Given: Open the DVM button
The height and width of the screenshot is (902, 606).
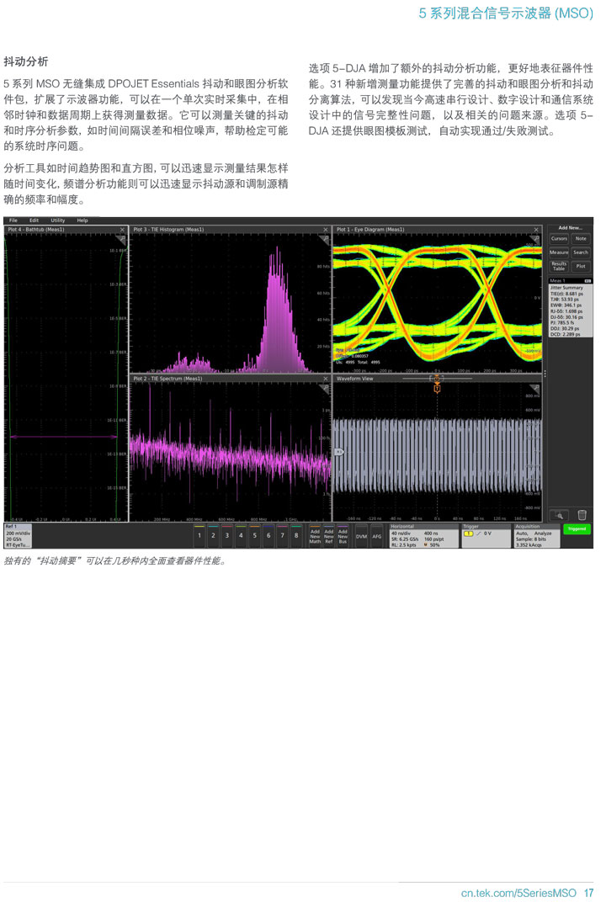Looking at the screenshot, I should pos(361,535).
